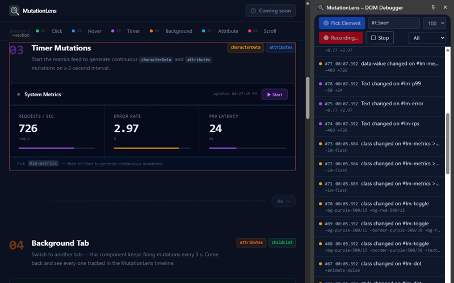Viewport: 454px width, 283px height.
Task: Close the DOM Debugger panel
Action: pyautogui.click(x=445, y=7)
